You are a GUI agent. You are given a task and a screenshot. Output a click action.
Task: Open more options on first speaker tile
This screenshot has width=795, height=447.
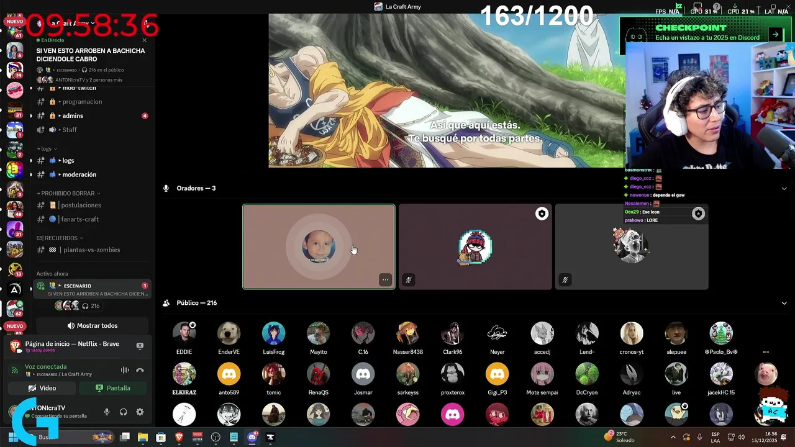pyautogui.click(x=385, y=280)
